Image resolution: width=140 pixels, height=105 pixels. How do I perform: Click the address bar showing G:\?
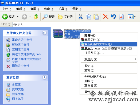tap(76, 24)
